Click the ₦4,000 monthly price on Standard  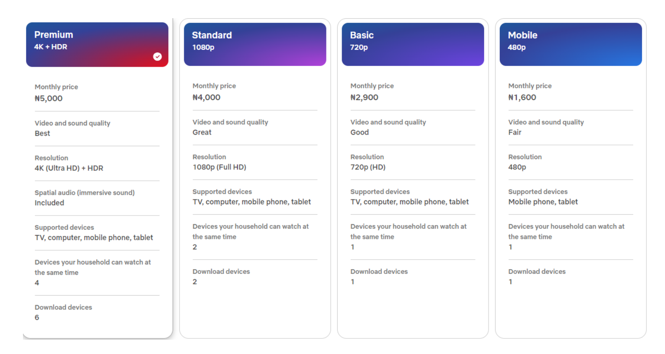pyautogui.click(x=206, y=98)
